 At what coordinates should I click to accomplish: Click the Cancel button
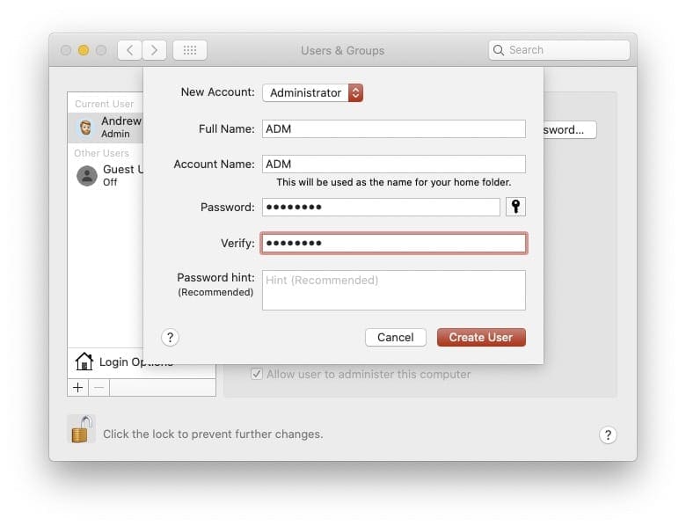click(396, 338)
